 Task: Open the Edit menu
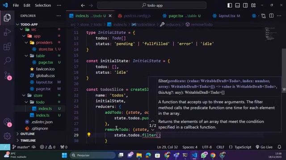click(27, 5)
